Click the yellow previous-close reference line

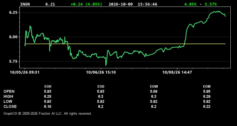pos(125,44)
